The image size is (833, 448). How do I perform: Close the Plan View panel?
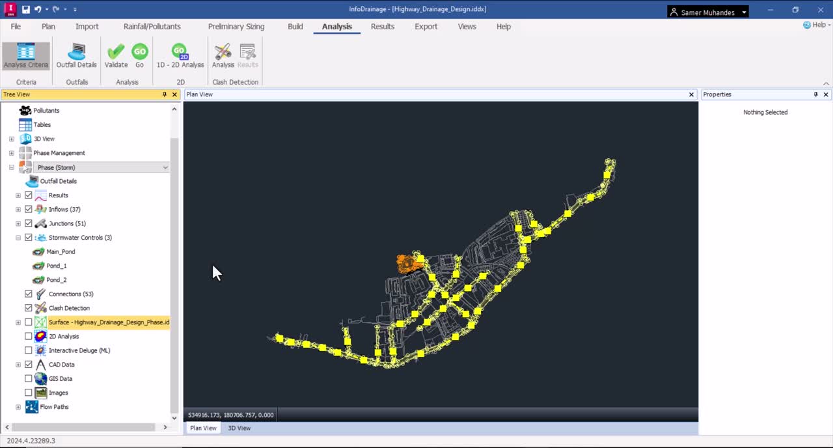691,94
